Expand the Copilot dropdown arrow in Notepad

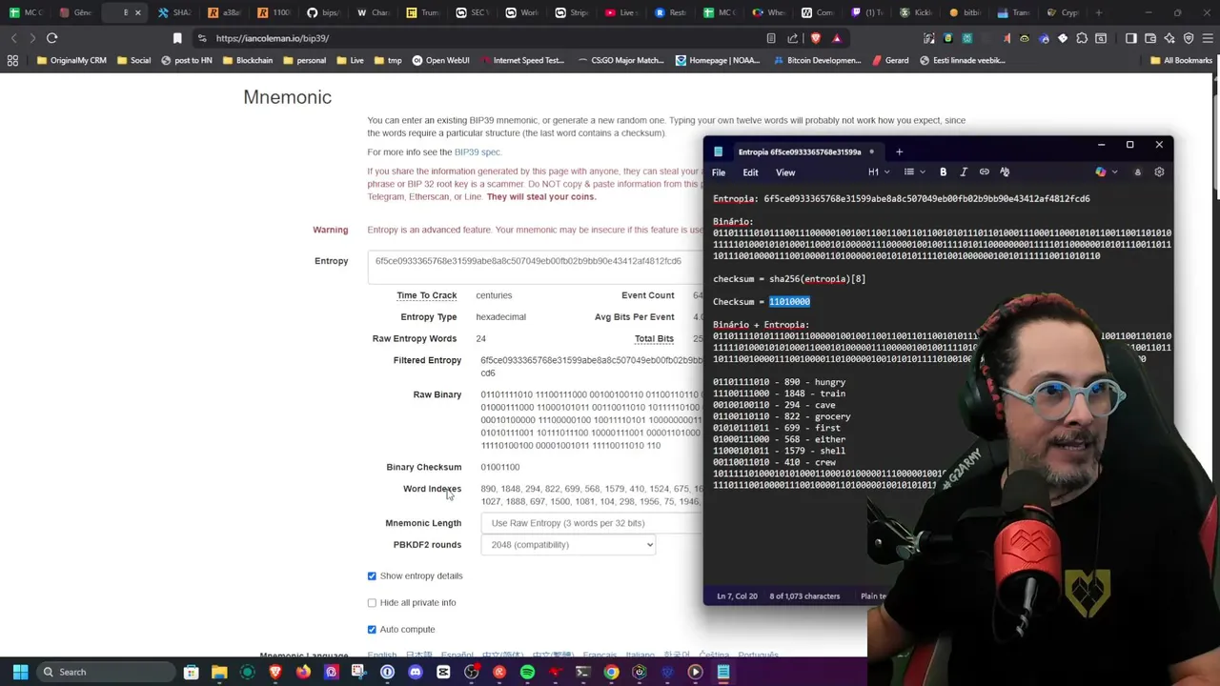pyautogui.click(x=1114, y=172)
